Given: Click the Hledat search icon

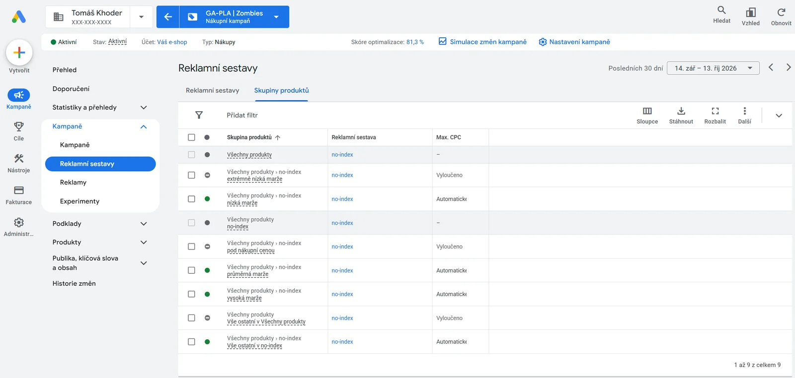Looking at the screenshot, I should [721, 10].
